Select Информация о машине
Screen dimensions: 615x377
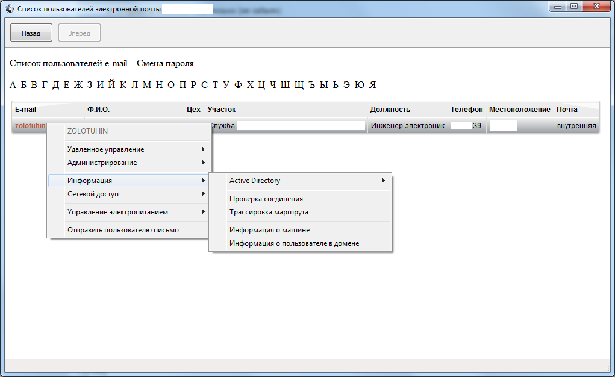[x=269, y=230]
